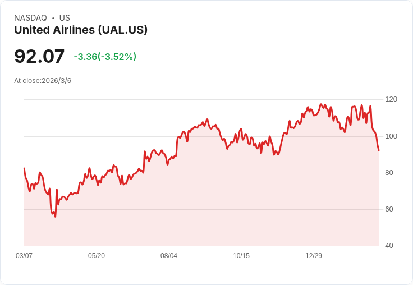
Task: Click the first data point of the line
Action: click(24, 168)
